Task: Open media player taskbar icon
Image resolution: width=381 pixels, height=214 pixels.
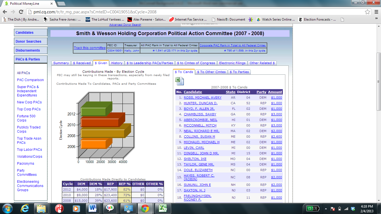Action: tap(76, 208)
